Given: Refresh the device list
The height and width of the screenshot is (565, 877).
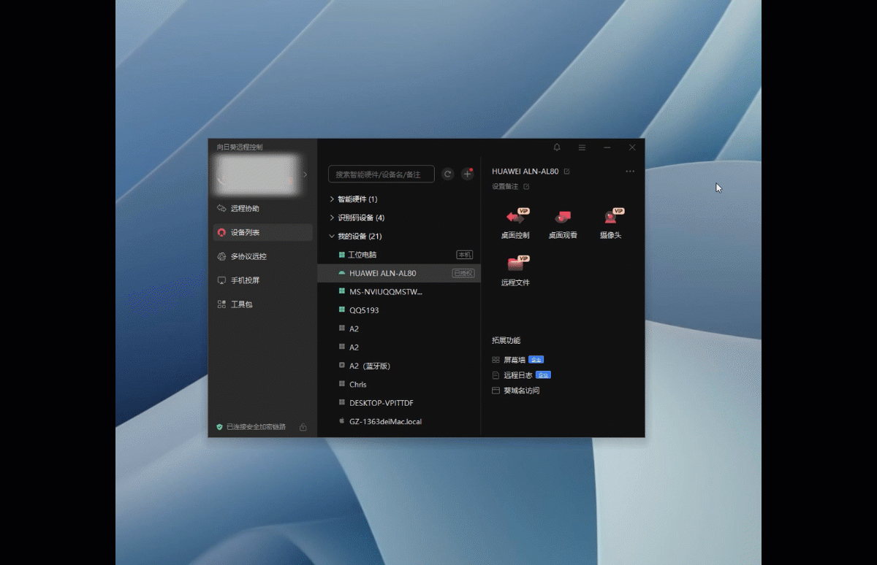Looking at the screenshot, I should point(448,174).
